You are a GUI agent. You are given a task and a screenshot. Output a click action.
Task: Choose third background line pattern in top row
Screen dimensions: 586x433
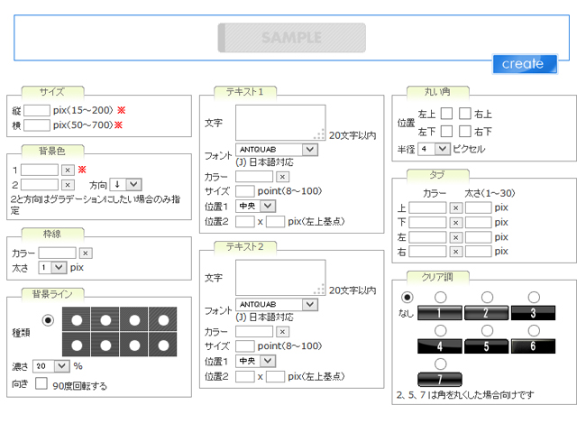(x=134, y=320)
